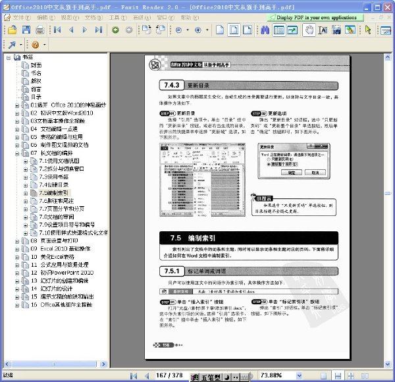Viewport: 395px width, 382px height.
Task: Click bookmark panel scroll right arrow
Action: [103, 364]
